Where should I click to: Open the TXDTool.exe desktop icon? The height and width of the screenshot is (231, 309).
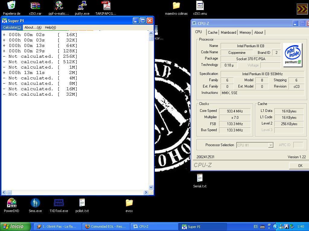click(x=59, y=203)
